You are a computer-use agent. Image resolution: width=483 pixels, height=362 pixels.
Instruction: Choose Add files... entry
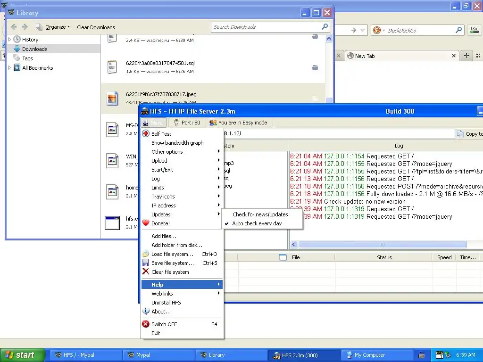[182, 236]
